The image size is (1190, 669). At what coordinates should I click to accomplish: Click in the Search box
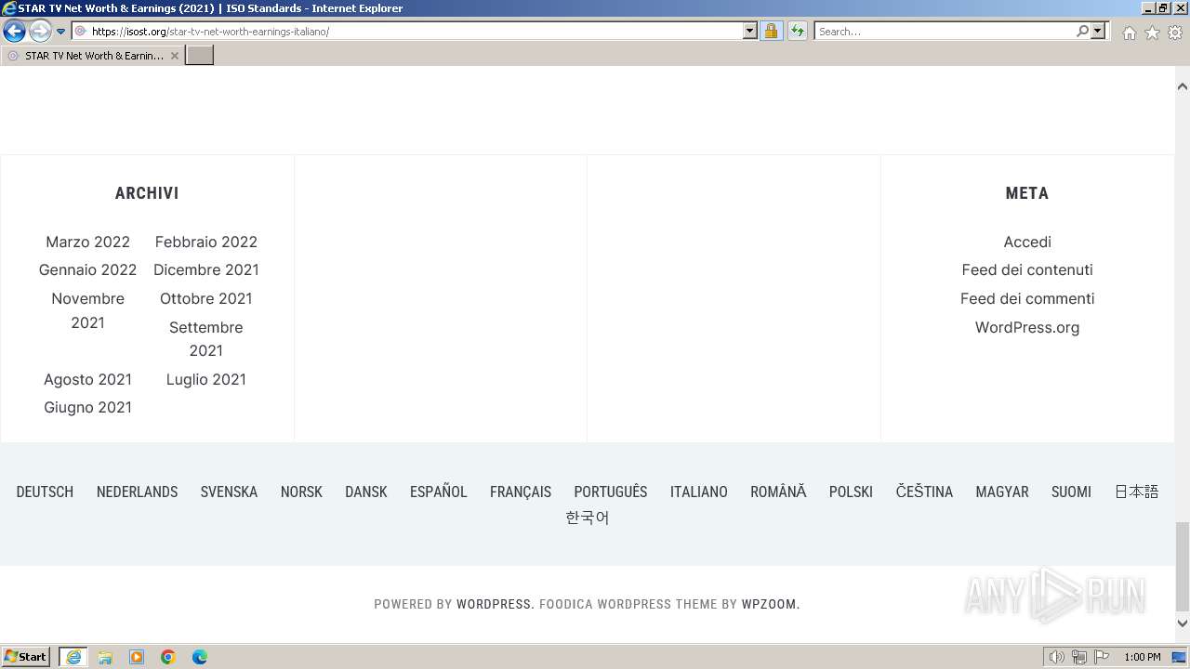[944, 32]
